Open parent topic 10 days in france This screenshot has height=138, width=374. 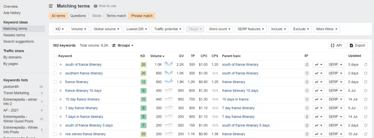[235, 99]
